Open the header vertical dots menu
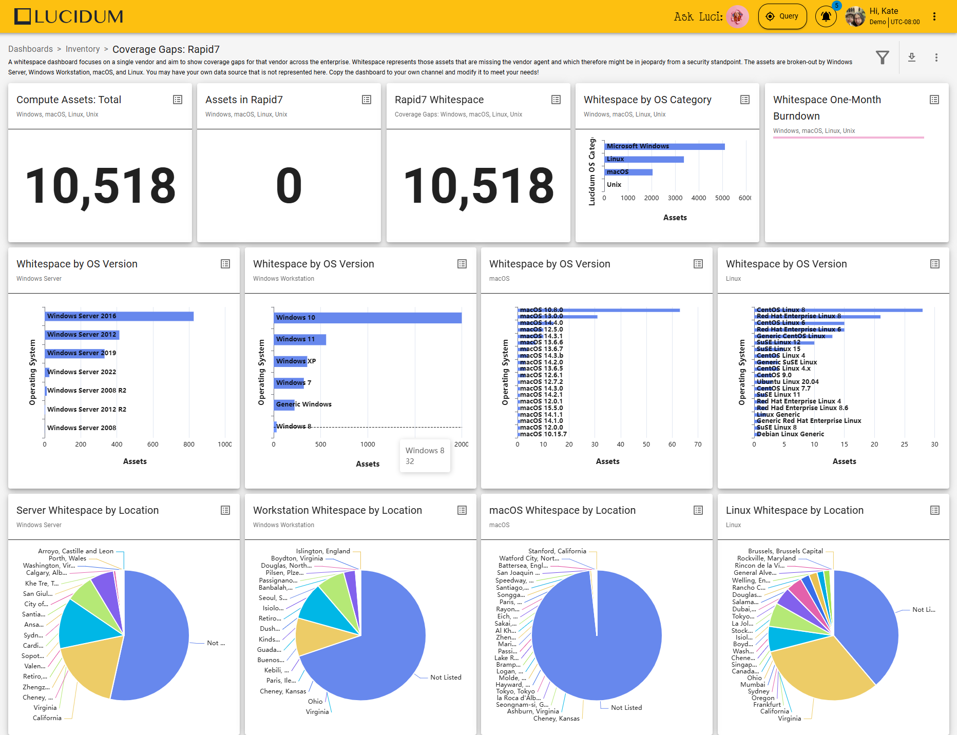Image resolution: width=957 pixels, height=735 pixels. (x=934, y=16)
